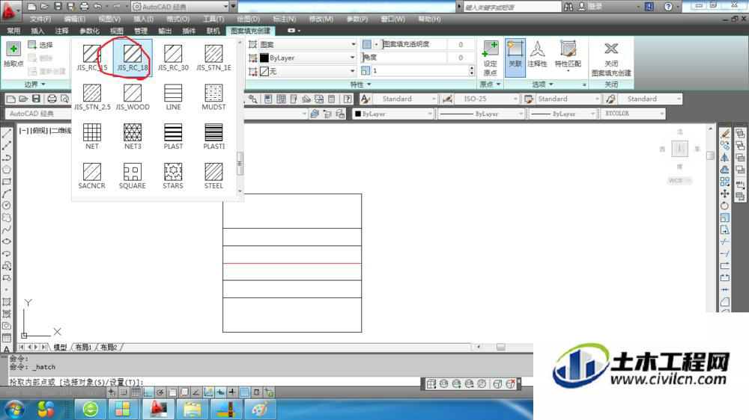The image size is (749, 420).
Task: Switch to the 常用 ribbon tab
Action: [x=13, y=31]
